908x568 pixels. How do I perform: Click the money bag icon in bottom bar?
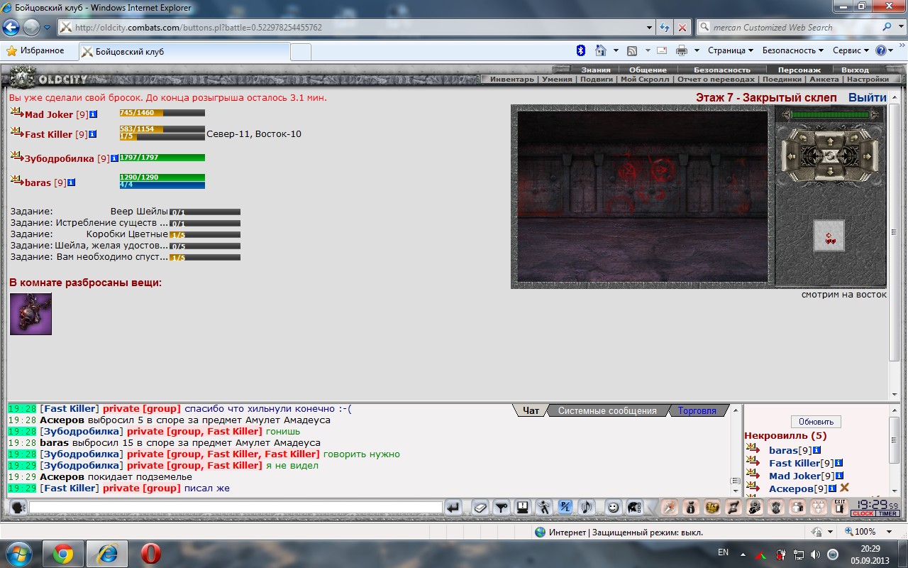(x=691, y=508)
